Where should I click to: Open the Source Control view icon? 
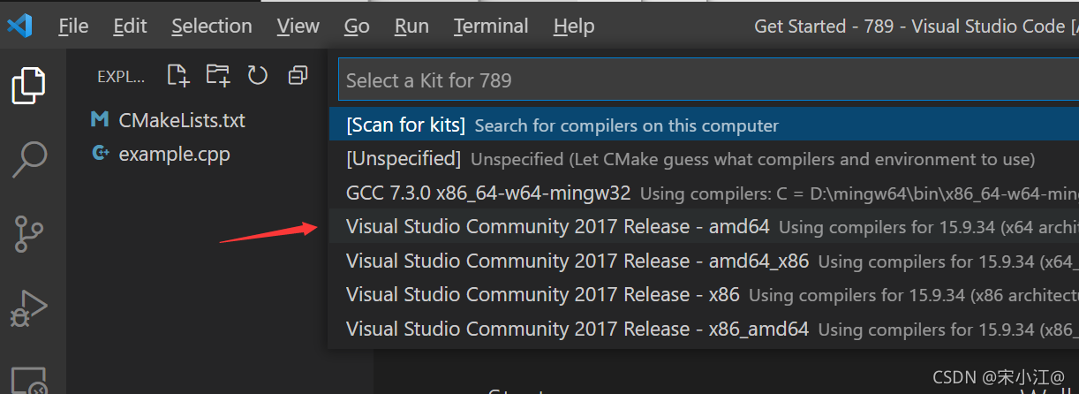pos(29,233)
